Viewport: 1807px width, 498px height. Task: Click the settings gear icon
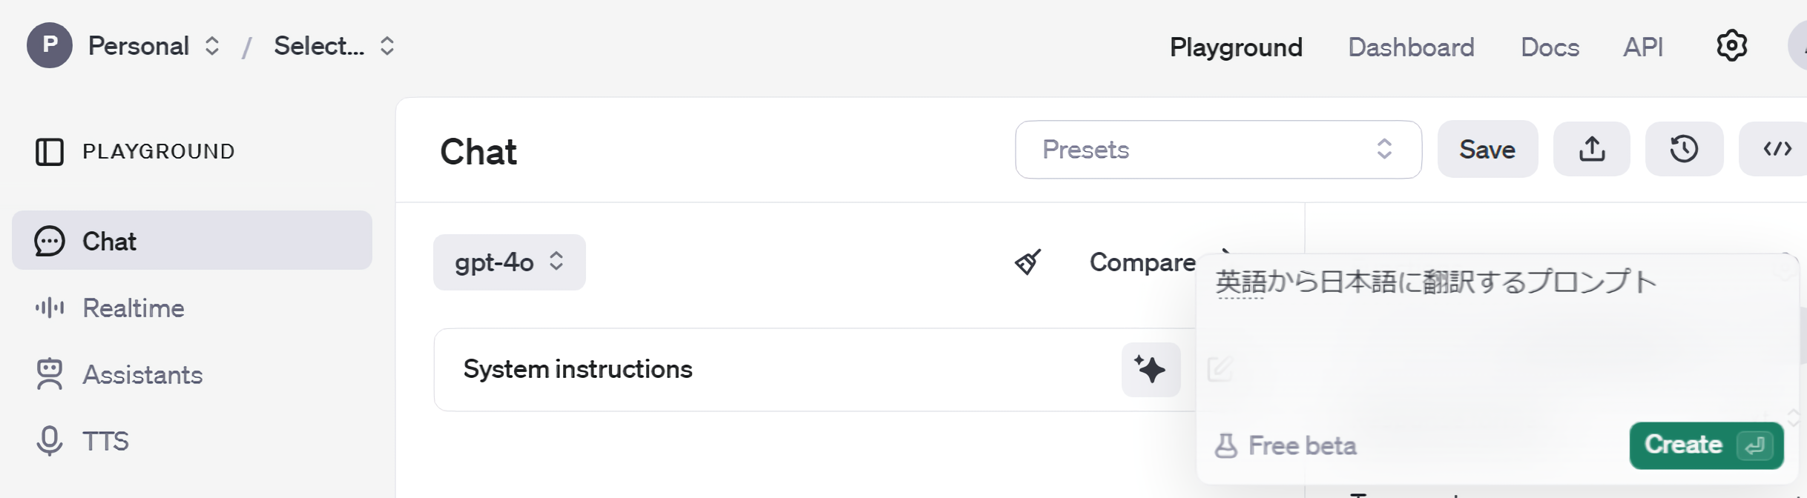pos(1731,46)
